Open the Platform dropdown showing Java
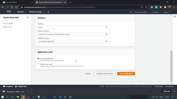 click(x=73, y=27)
